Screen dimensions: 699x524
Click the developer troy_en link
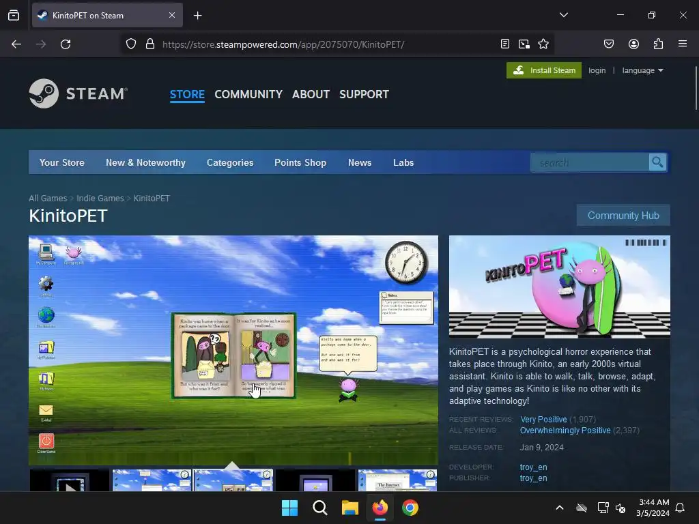534,467
